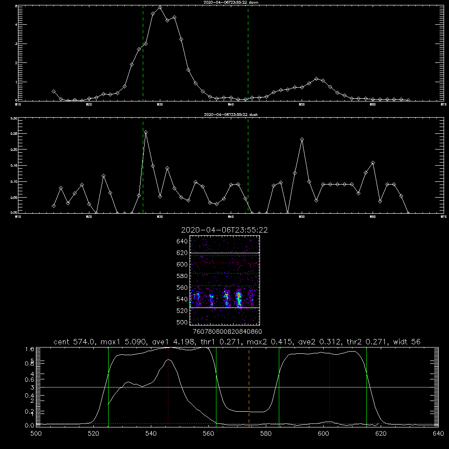Click the upper white horizontal line in spectrogram
The width and height of the screenshot is (449, 449).
[x=225, y=253]
